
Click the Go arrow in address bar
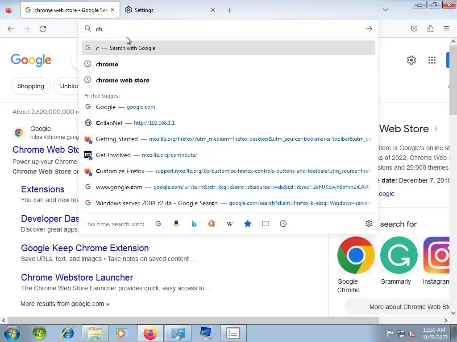click(x=369, y=29)
